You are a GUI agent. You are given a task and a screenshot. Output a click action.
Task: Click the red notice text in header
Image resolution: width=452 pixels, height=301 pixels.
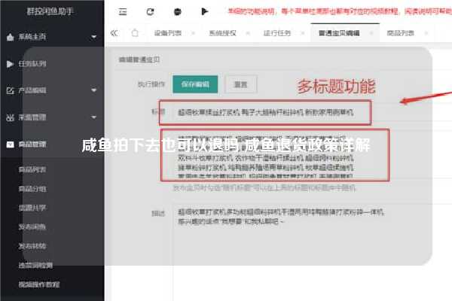click(340, 11)
